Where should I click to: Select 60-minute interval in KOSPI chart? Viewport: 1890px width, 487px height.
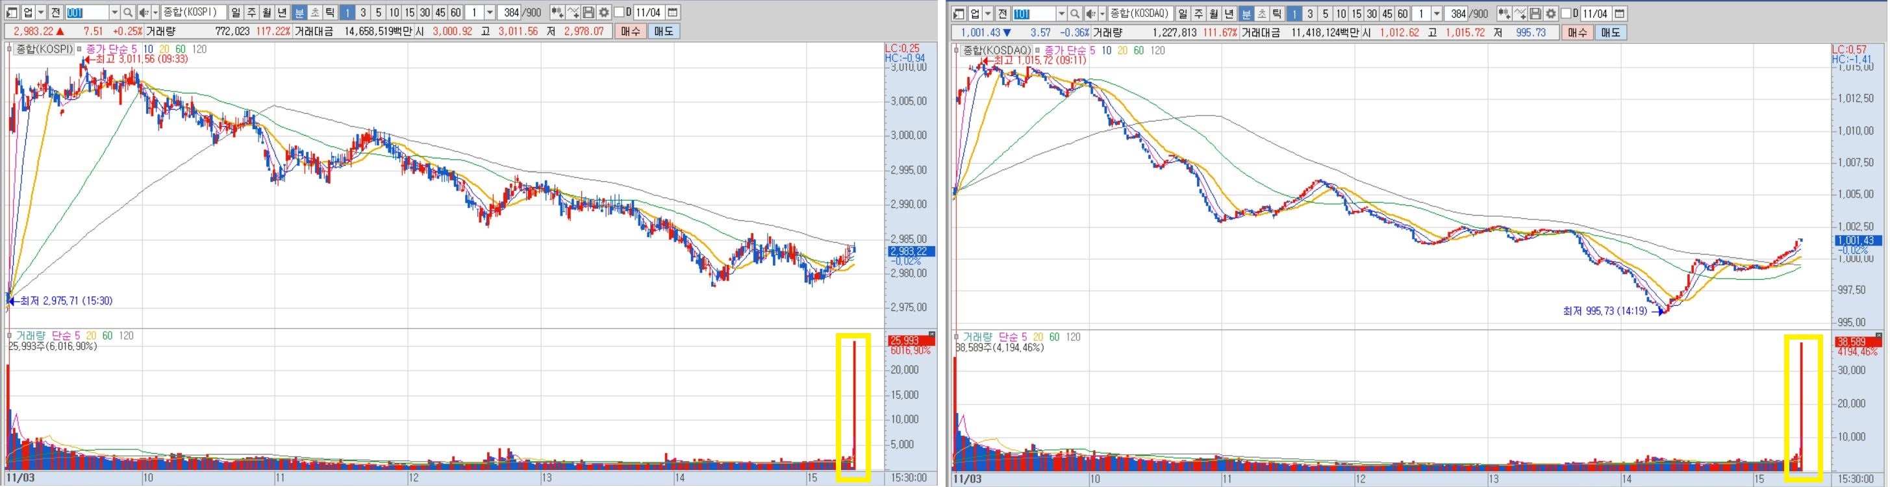click(x=457, y=12)
